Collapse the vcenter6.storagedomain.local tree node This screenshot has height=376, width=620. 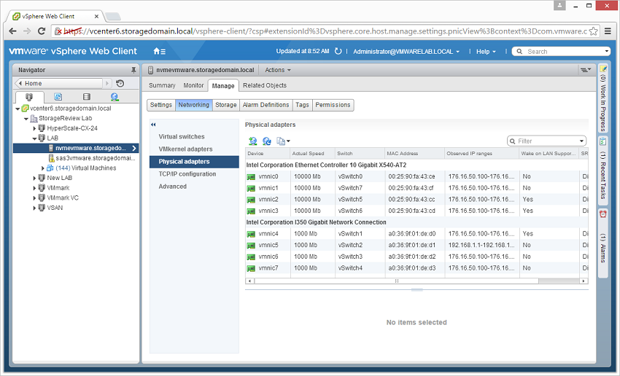click(18, 109)
